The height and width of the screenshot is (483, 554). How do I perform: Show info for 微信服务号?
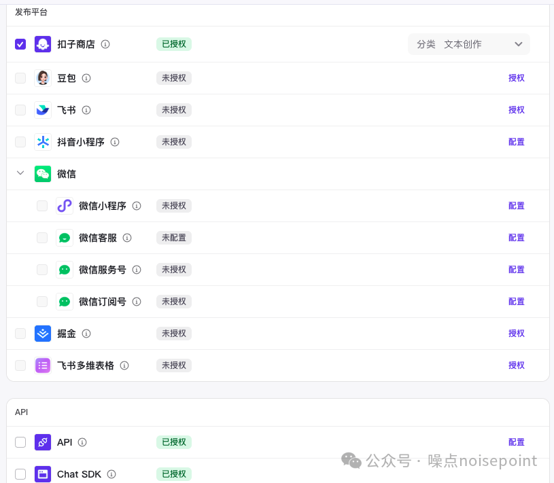tap(137, 270)
